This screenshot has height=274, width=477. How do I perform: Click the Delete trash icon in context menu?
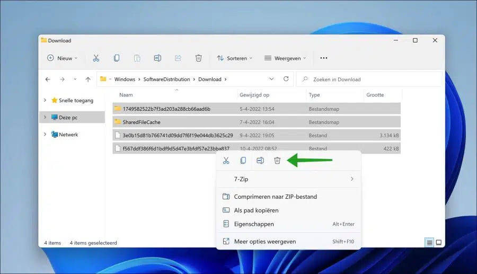point(277,161)
